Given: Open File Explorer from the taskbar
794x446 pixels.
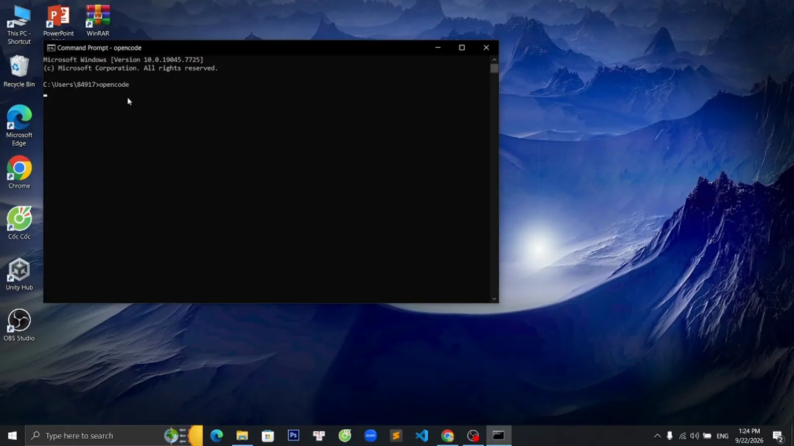Looking at the screenshot, I should point(242,436).
